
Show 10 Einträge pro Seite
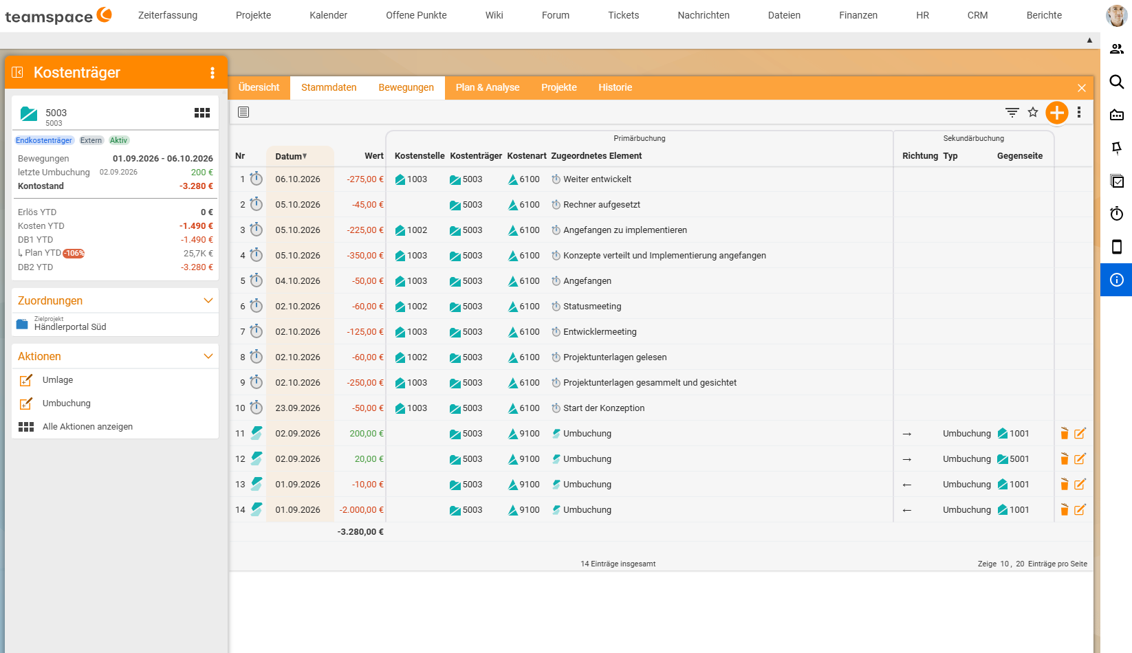[1004, 564]
